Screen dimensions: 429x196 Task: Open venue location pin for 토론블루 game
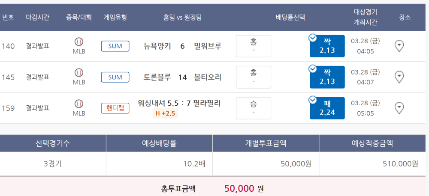click(x=399, y=77)
